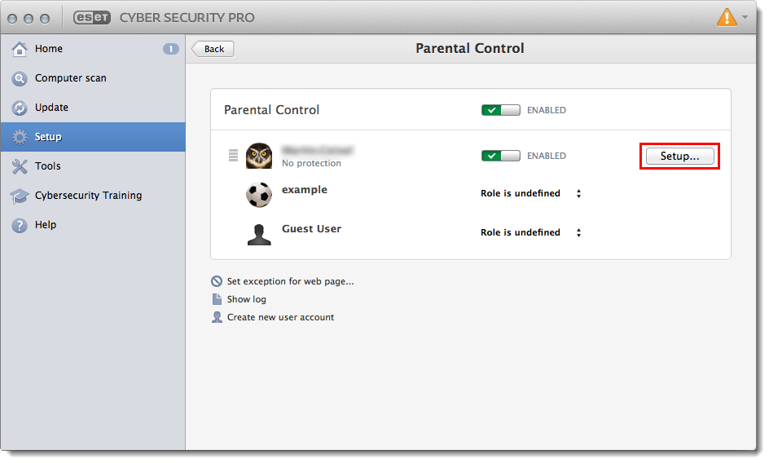Click the owl user avatar
769x463 pixels.
[259, 156]
